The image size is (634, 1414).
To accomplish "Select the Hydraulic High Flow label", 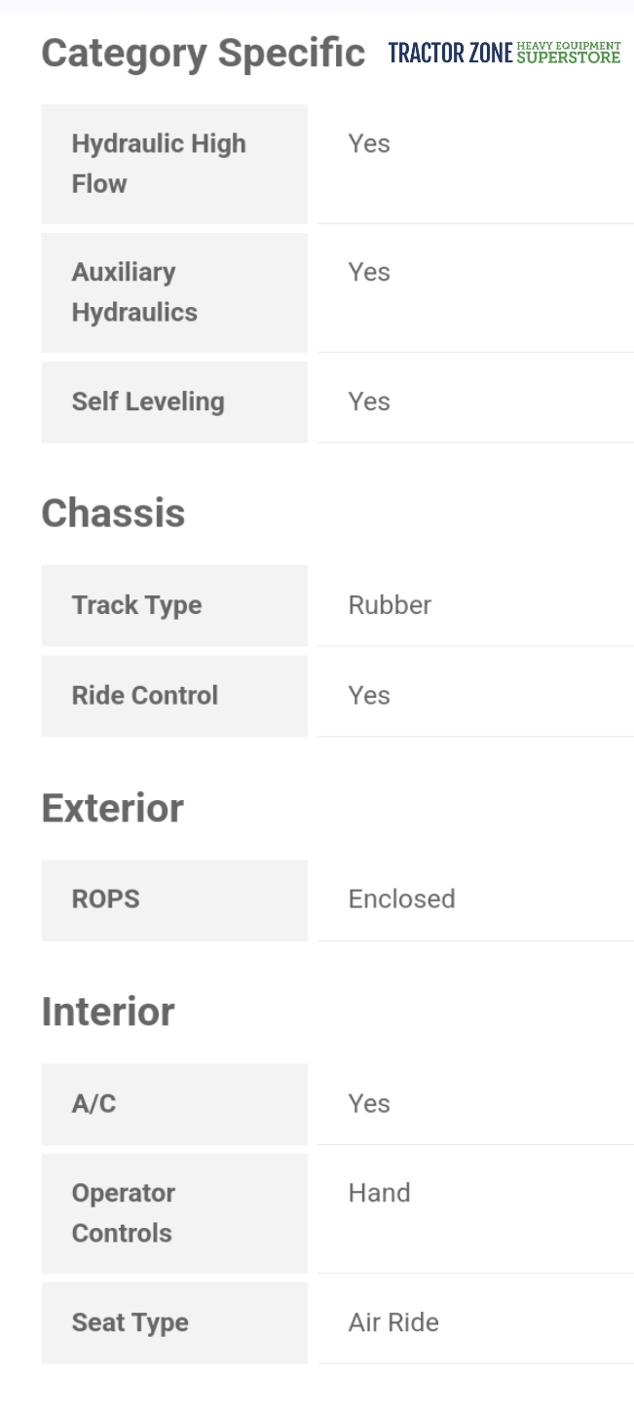I will [x=159, y=164].
